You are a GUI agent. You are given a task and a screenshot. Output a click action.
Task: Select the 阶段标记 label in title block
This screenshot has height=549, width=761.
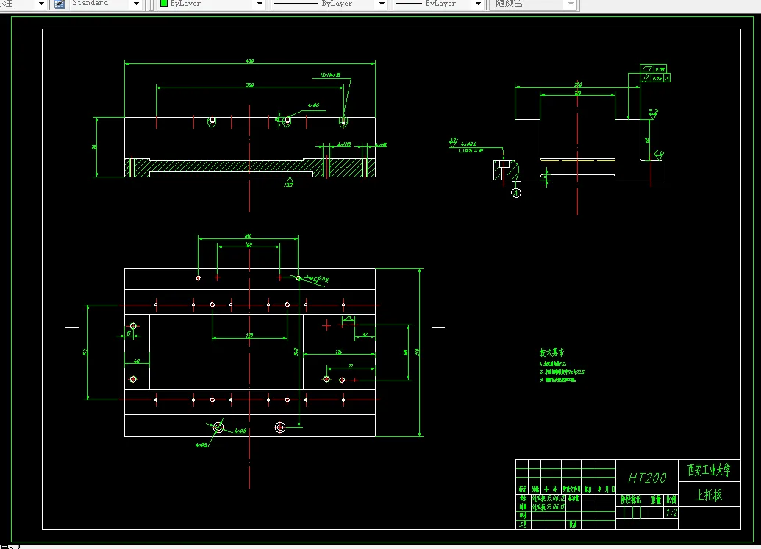click(631, 500)
